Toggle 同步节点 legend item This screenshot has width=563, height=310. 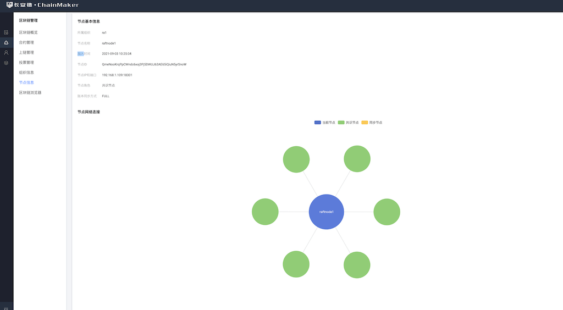click(372, 123)
